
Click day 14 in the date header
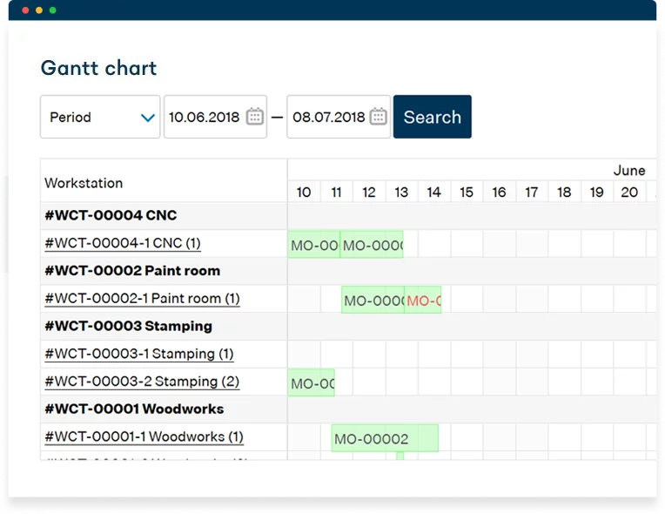[x=433, y=193]
